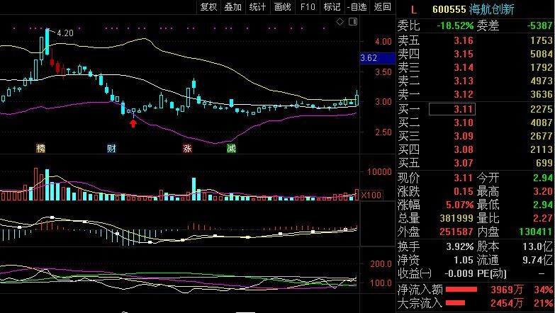This screenshot has height=313, width=555.
Task: Click stock name 海航创新
Action: (492, 9)
